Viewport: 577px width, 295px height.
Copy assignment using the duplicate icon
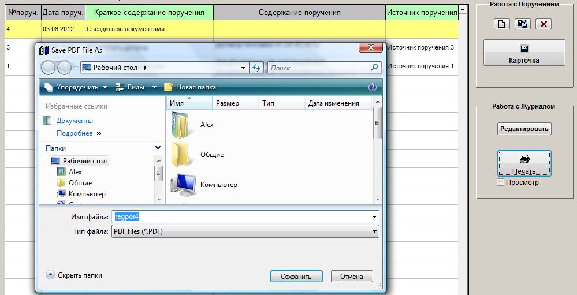[x=522, y=24]
